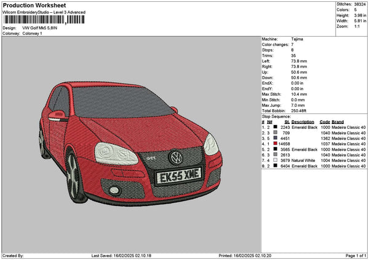Click 'Madeira Classic 40' brand in stop row 2
Screen dimensions: 369x260
pyautogui.click(x=349, y=133)
